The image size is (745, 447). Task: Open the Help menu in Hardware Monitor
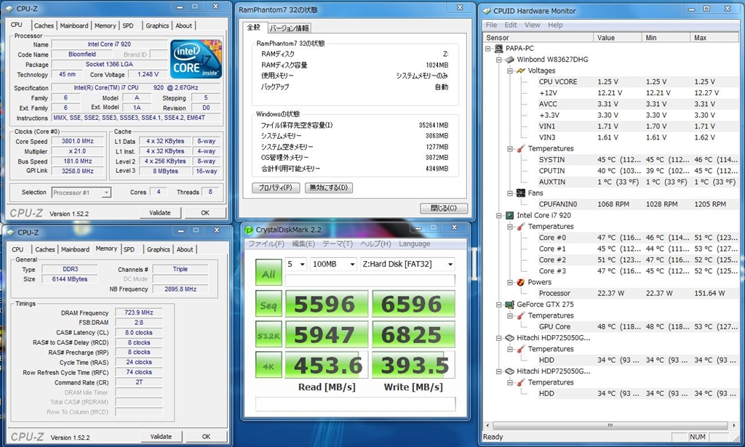[555, 25]
